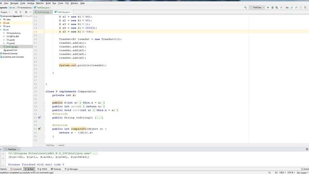Viewport: 309px width, 174px height.
Task: Click the Stop process icon in toolbar
Action: coord(281,8)
